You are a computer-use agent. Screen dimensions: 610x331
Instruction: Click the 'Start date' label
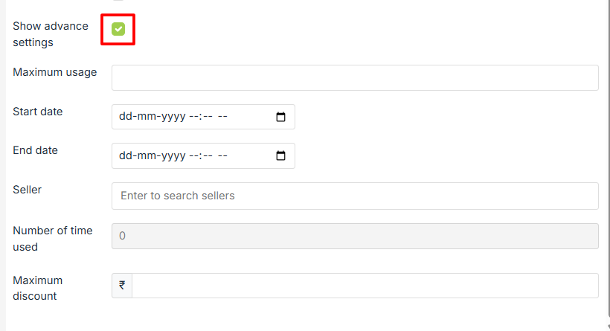[x=37, y=112]
